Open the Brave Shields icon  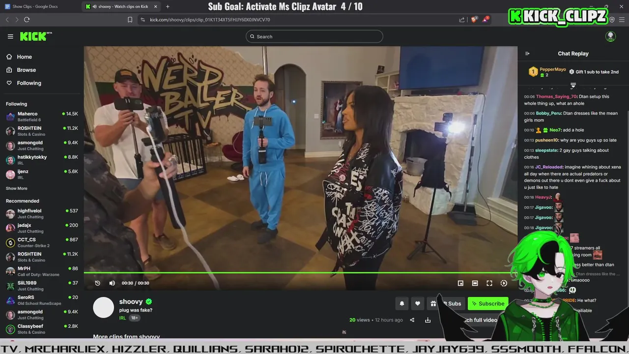(x=474, y=20)
